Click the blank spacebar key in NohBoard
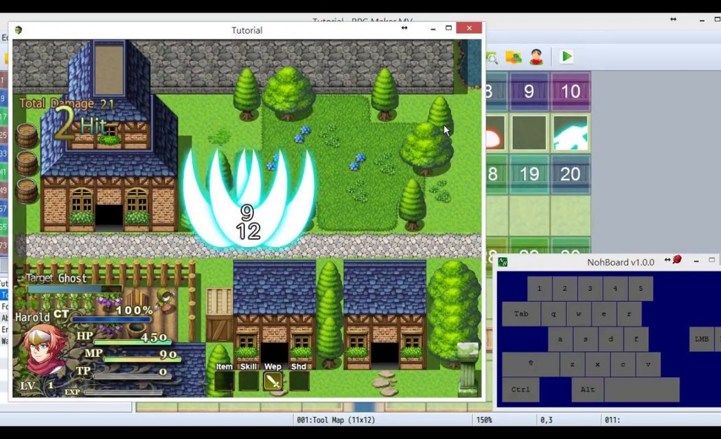 (x=642, y=390)
